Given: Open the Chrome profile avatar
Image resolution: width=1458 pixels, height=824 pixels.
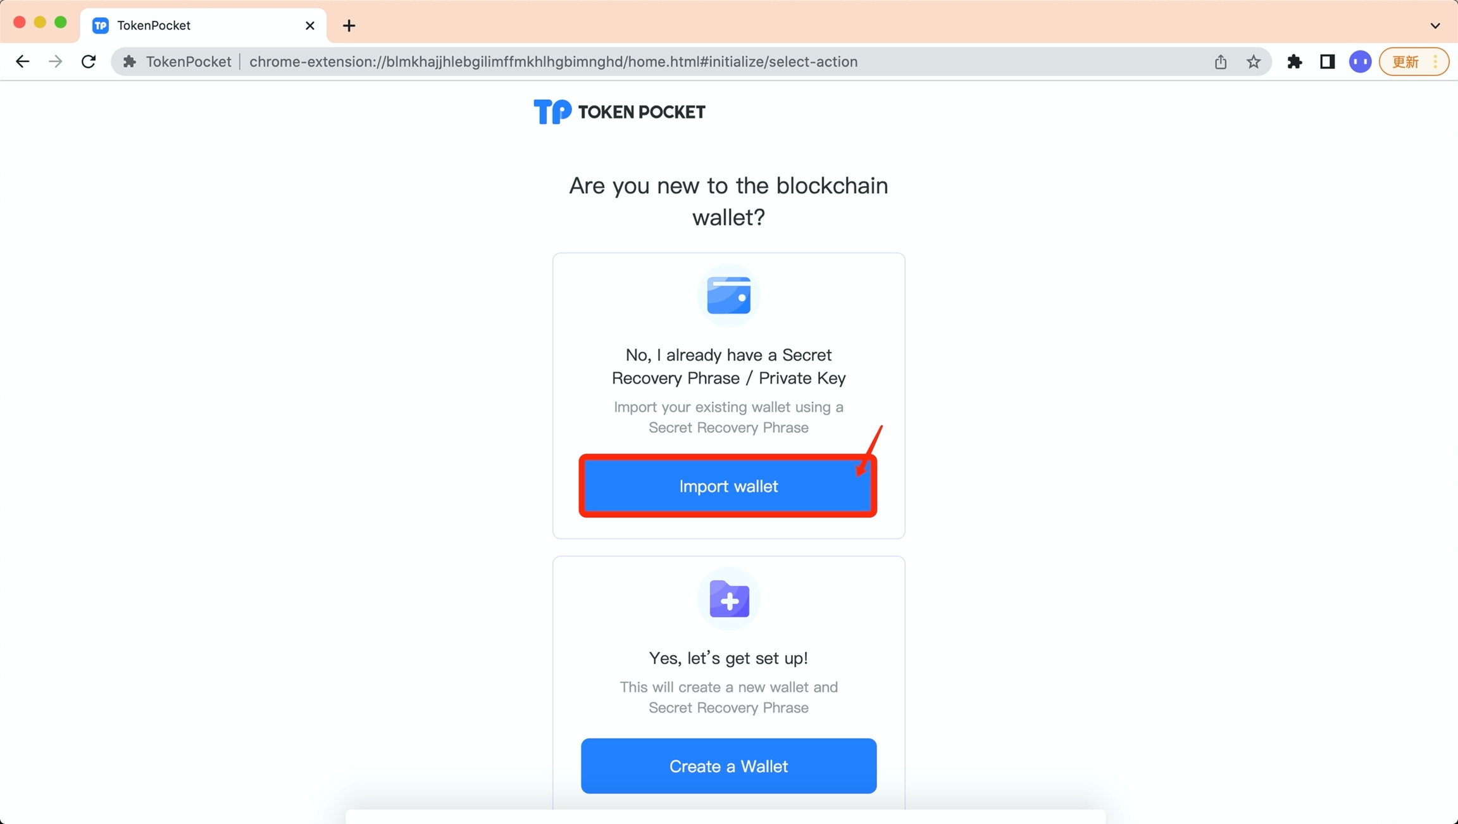Looking at the screenshot, I should (x=1360, y=61).
